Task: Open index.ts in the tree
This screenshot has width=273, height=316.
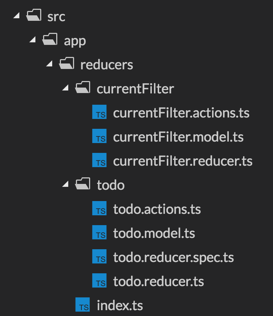Action: pos(120,305)
